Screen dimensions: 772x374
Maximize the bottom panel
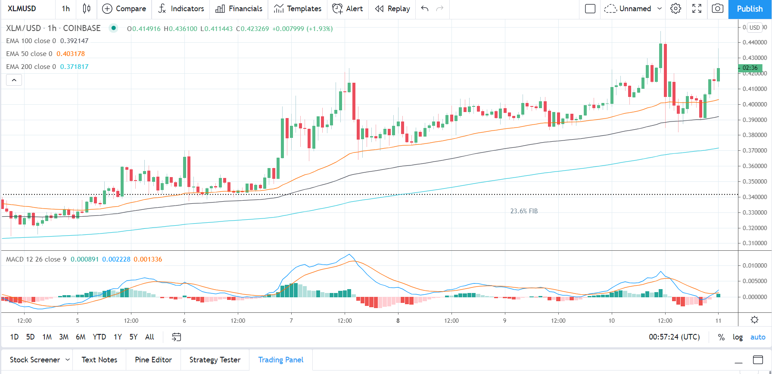(758, 360)
